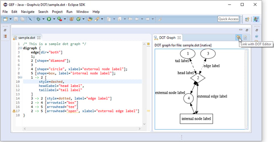This screenshot has width=274, height=142.
Task: Open the Previous Annotation dropdown arrow
Action: (125, 19)
